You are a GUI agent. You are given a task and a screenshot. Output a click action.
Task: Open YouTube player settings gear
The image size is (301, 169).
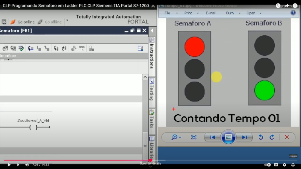[x=285, y=165]
